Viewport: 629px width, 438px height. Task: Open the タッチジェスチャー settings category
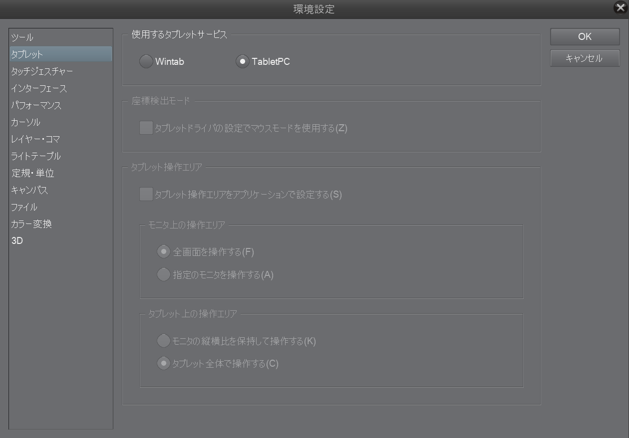pos(60,71)
